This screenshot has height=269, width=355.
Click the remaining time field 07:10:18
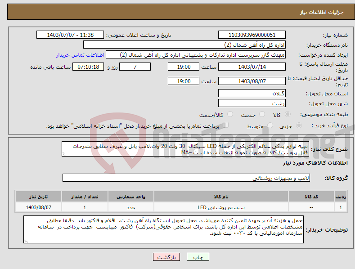point(88,67)
